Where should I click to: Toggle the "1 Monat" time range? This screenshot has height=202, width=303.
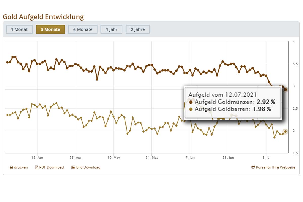point(19,29)
